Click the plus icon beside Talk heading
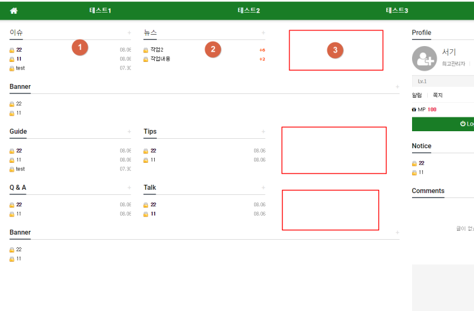Image resolution: width=474 pixels, height=311 pixels. (x=263, y=188)
